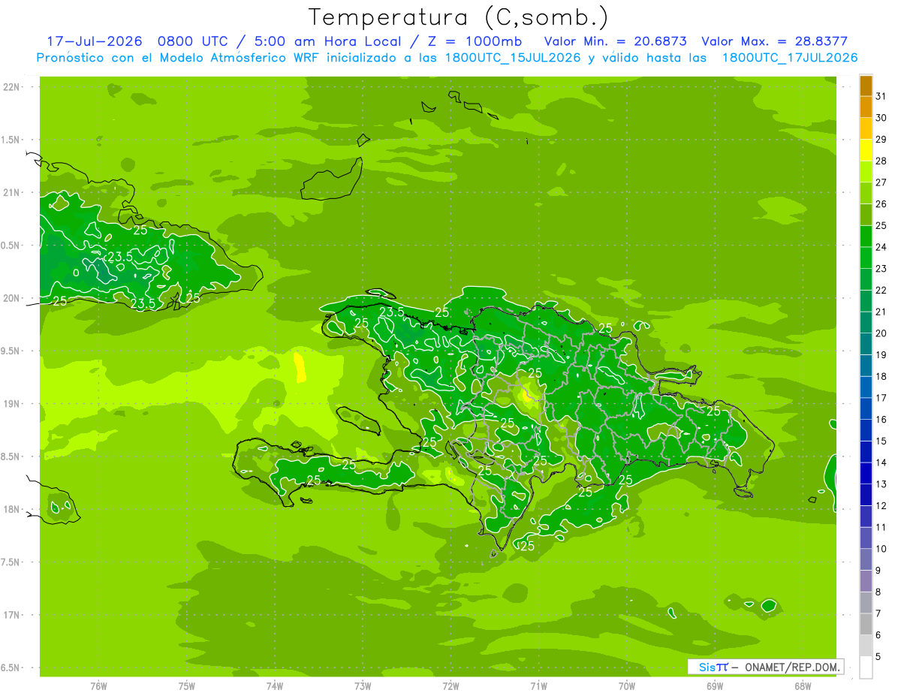901x696 pixels.
Task: Click the legend value '31' on the color bar
Action: (881, 96)
